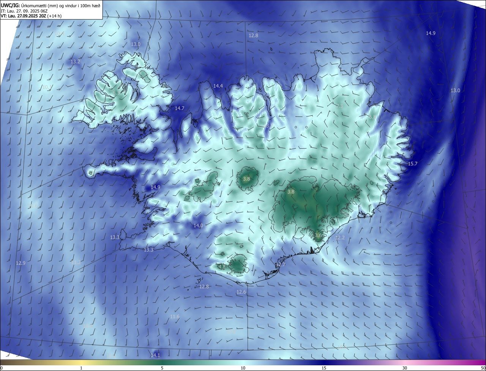This screenshot has height=371, width=486.
Task: Click the 12.9 value label
Action: click(21, 263)
